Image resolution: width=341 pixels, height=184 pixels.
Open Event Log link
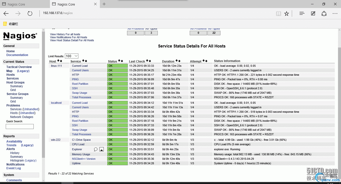click(x=14, y=168)
